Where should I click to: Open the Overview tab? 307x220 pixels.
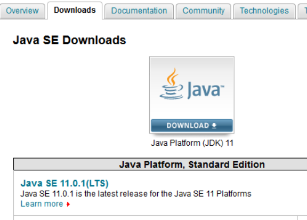tap(22, 11)
